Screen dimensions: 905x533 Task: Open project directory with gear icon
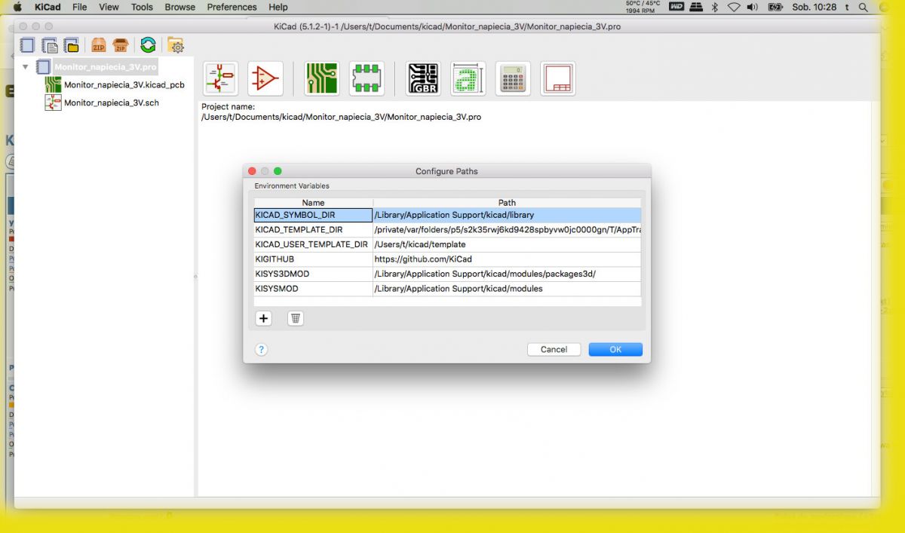click(176, 45)
